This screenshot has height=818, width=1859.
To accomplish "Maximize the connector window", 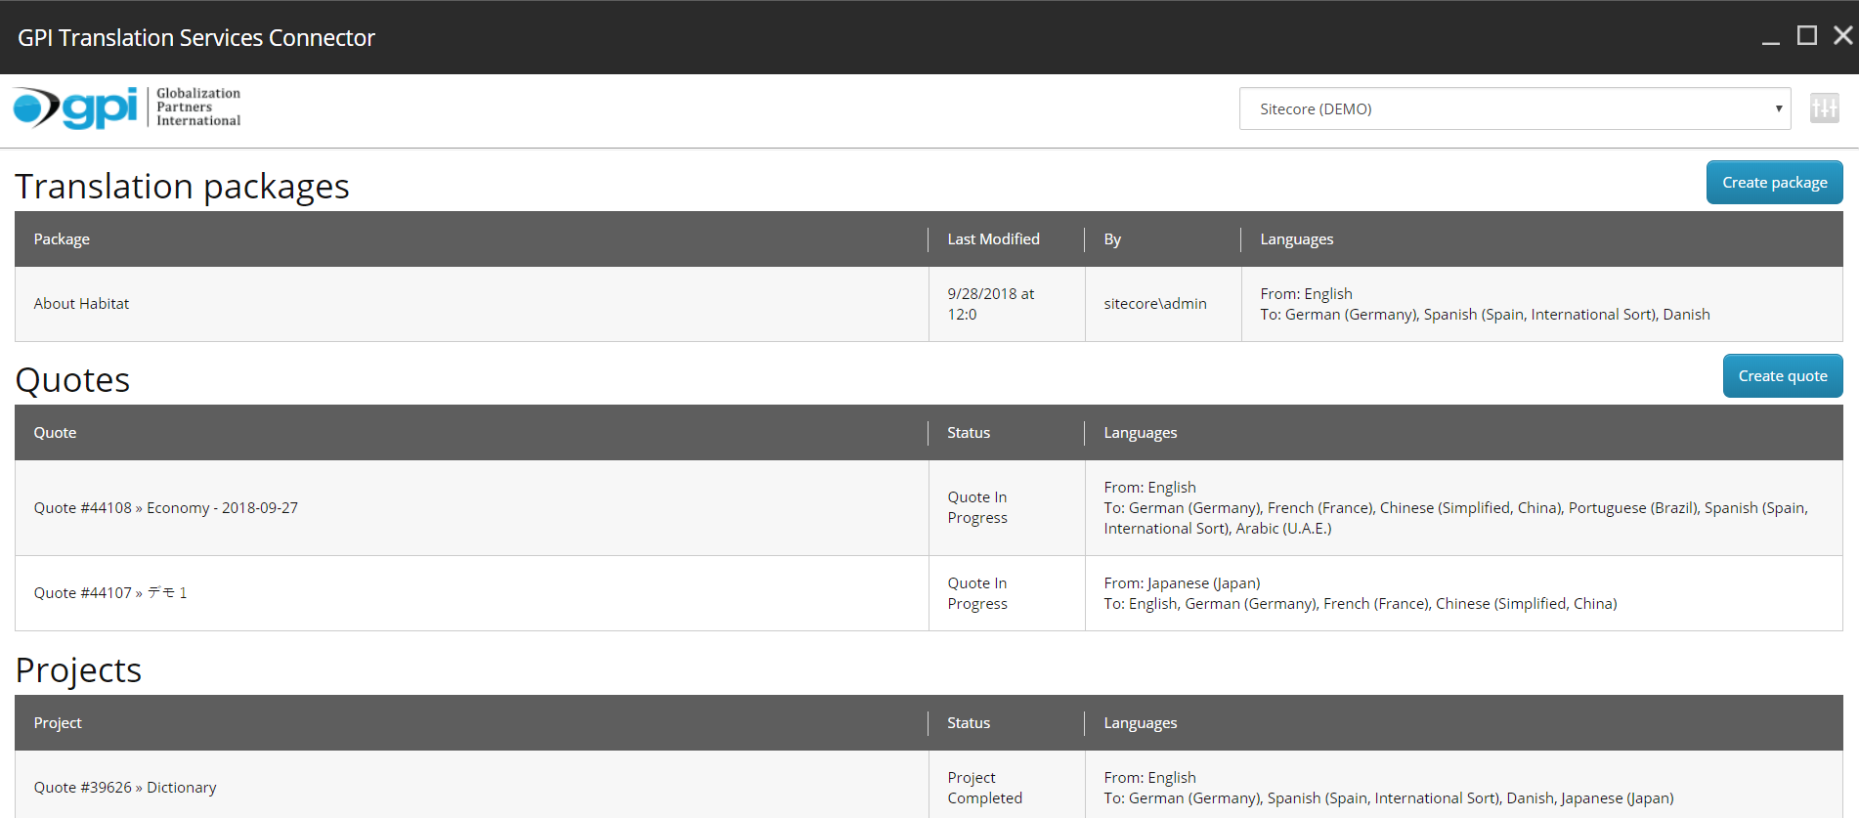I will (x=1806, y=36).
